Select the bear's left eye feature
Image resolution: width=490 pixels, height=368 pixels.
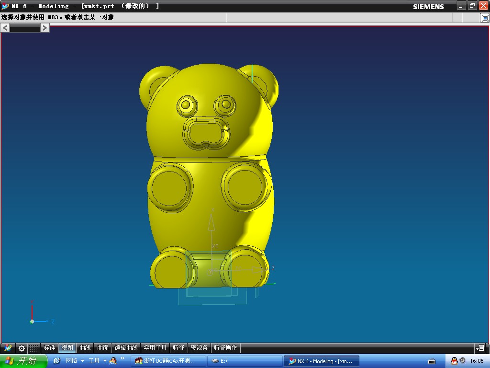[x=187, y=106]
